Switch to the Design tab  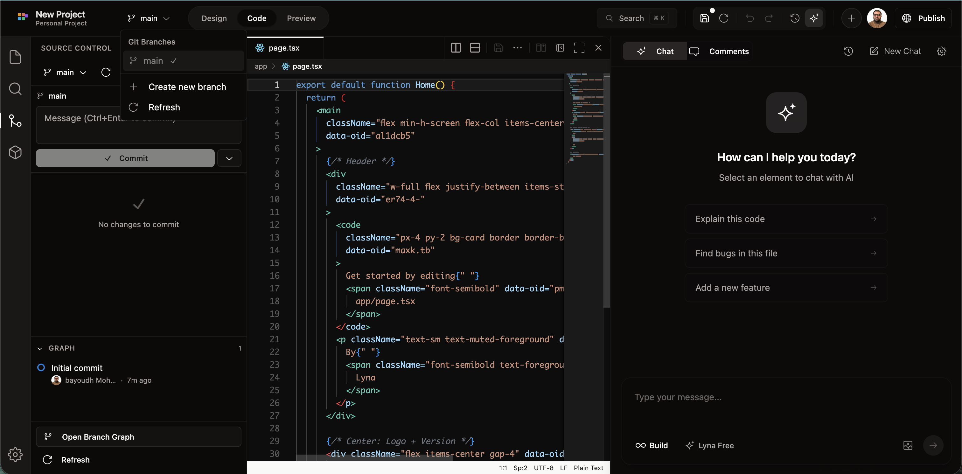pyautogui.click(x=214, y=18)
